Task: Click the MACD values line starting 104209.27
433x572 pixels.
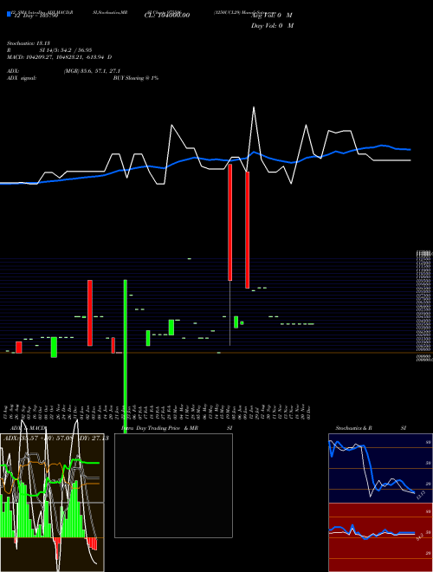Action: point(60,57)
